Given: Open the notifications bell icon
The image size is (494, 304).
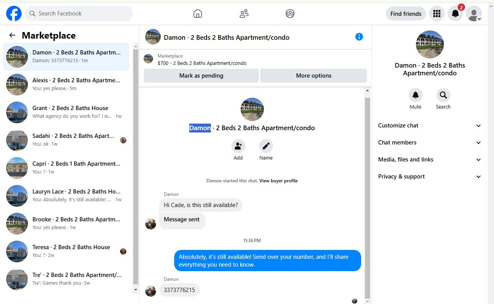Looking at the screenshot, I should click(x=455, y=14).
